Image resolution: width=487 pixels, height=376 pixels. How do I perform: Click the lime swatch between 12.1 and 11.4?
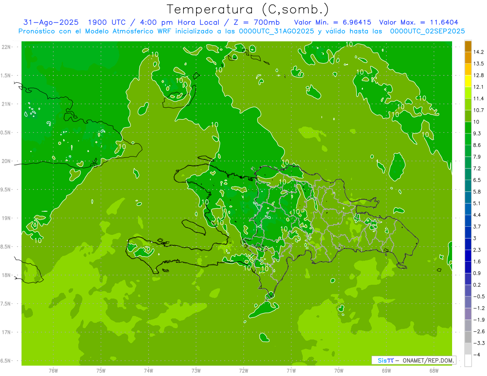[468, 93]
